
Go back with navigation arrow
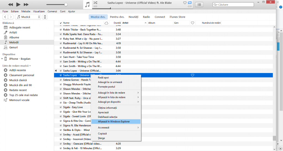[5, 17]
